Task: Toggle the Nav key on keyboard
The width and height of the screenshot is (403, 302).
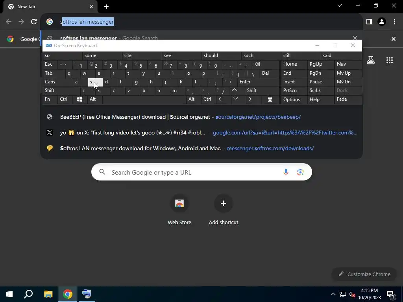Action: (348, 64)
